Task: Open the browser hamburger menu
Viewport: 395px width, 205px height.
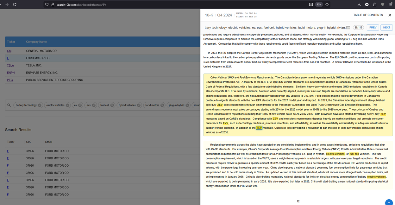Action: [x=391, y=4]
